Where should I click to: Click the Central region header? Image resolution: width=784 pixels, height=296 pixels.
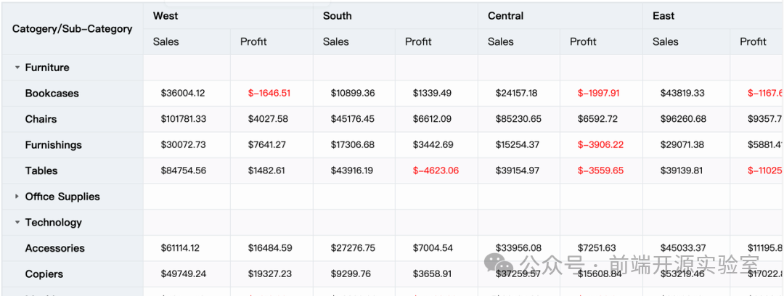click(x=505, y=15)
